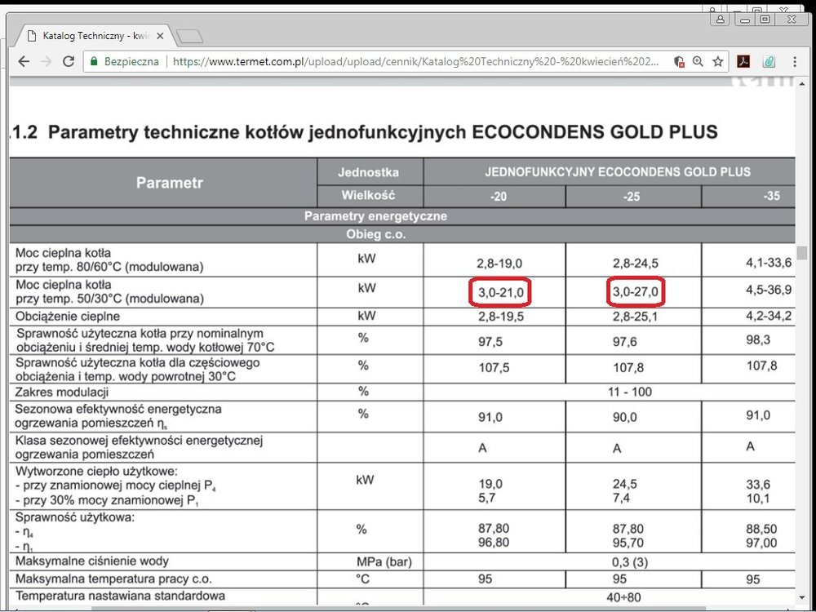The image size is (816, 612).
Task: Click the vertical scrollbar thumb
Action: tap(801, 252)
